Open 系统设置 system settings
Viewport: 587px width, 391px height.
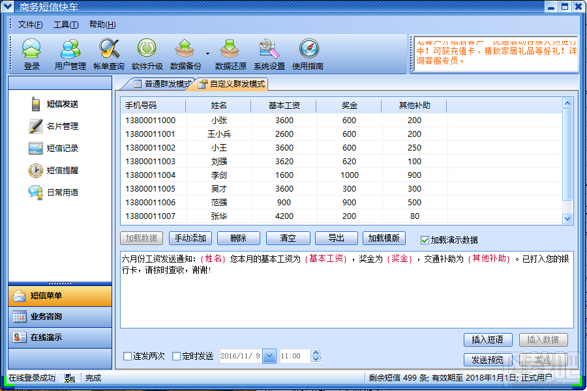tap(269, 54)
